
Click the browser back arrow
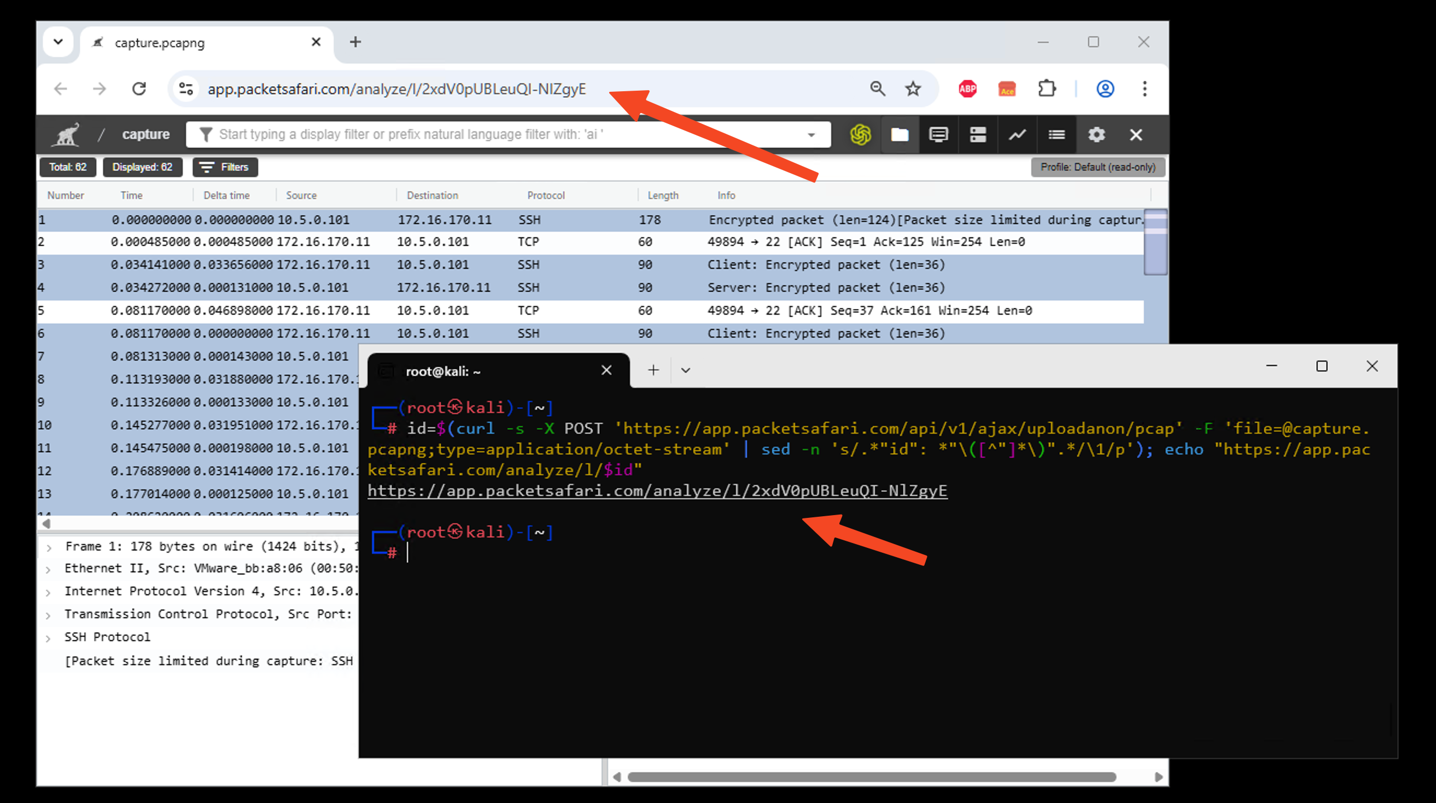click(60, 88)
